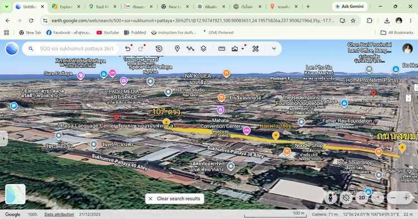418x219 pixels.
Task: Open Chrome menu three dots
Action: point(411,21)
